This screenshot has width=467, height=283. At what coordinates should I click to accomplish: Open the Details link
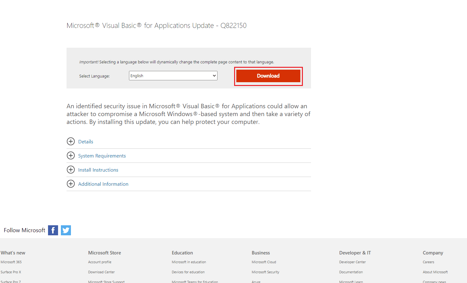pos(86,142)
